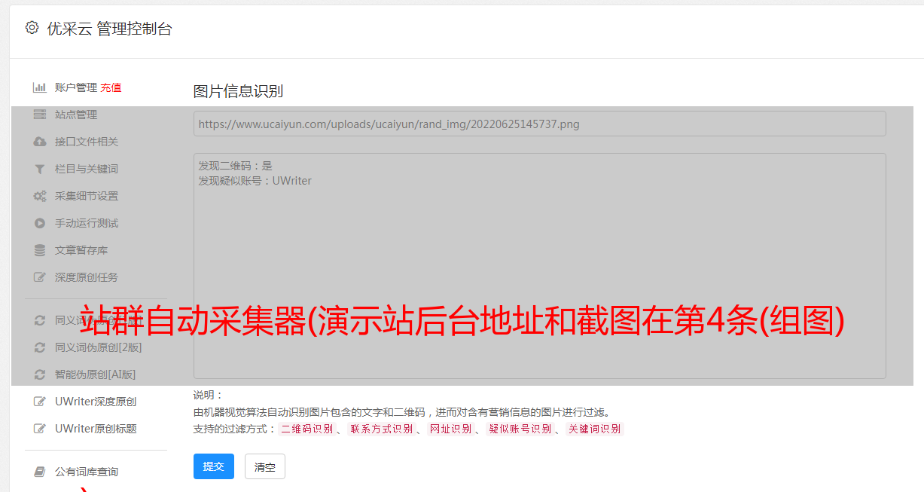Image resolution: width=924 pixels, height=492 pixels.
Task: Click the 优采云 管理控制台 title
Action: click(109, 29)
